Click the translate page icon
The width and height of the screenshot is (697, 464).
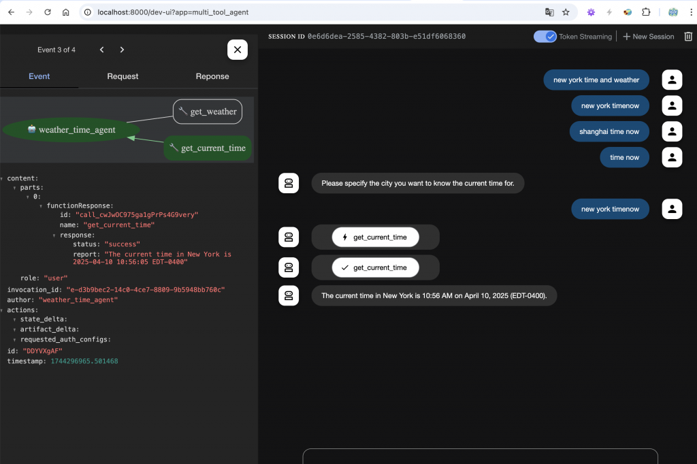(x=549, y=12)
